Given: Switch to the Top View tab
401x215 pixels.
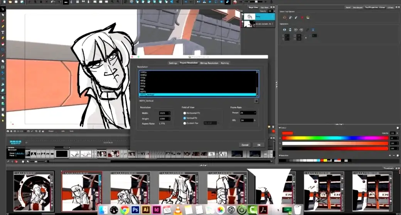Looking at the screenshot, I should [x=264, y=7].
